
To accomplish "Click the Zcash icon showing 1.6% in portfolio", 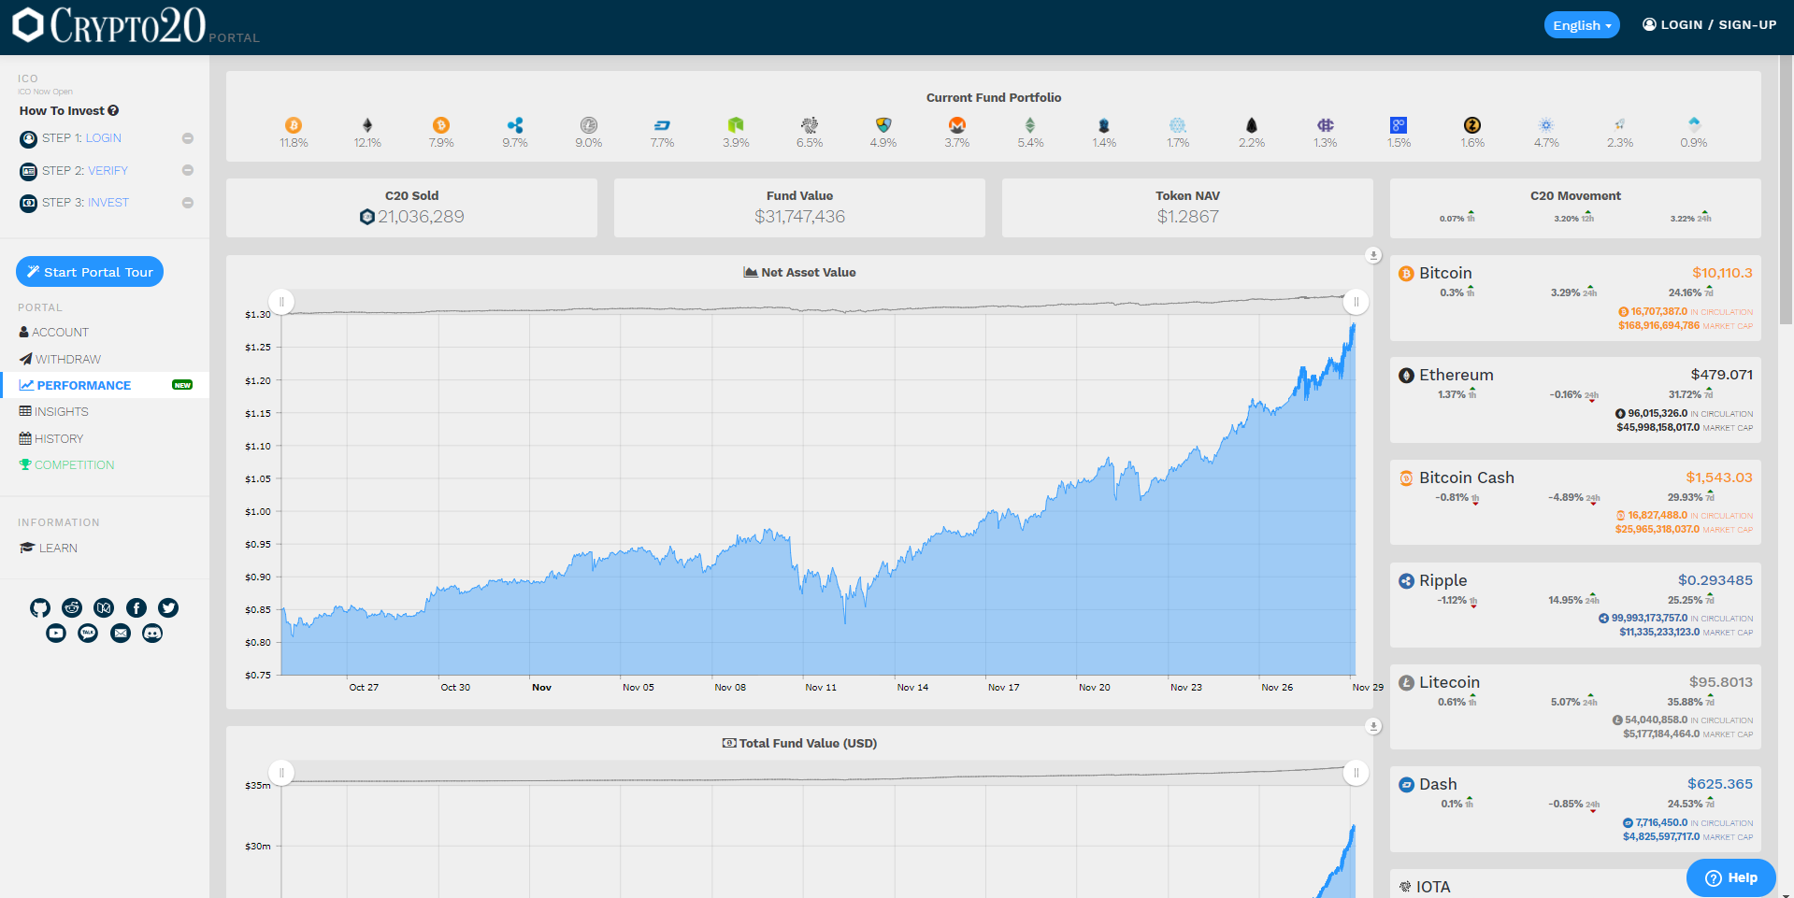I will (1472, 125).
